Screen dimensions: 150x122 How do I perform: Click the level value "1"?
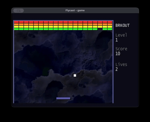tap(117, 40)
